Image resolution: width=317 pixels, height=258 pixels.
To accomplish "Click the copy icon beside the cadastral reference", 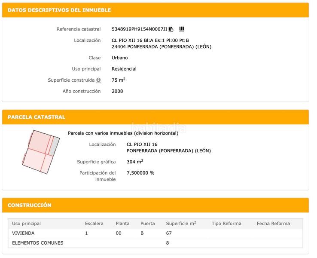I will 171,29.
